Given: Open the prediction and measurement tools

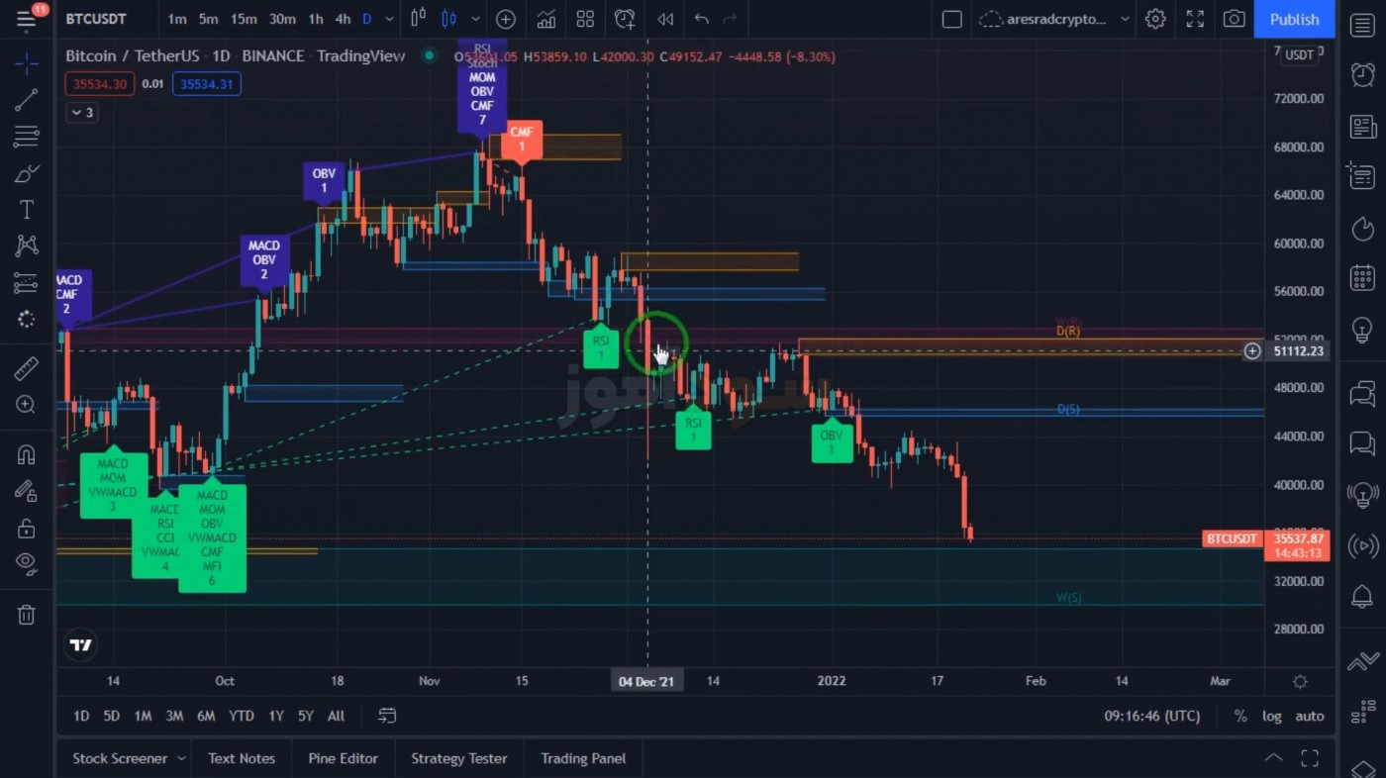Looking at the screenshot, I should tap(27, 283).
